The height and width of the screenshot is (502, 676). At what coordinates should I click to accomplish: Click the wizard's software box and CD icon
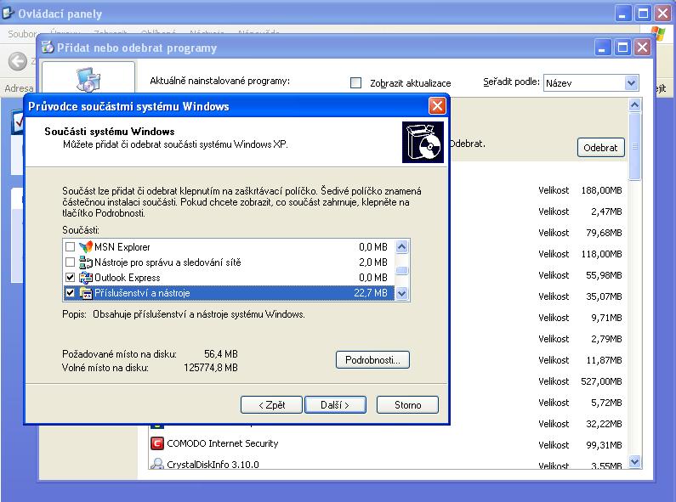(x=423, y=142)
